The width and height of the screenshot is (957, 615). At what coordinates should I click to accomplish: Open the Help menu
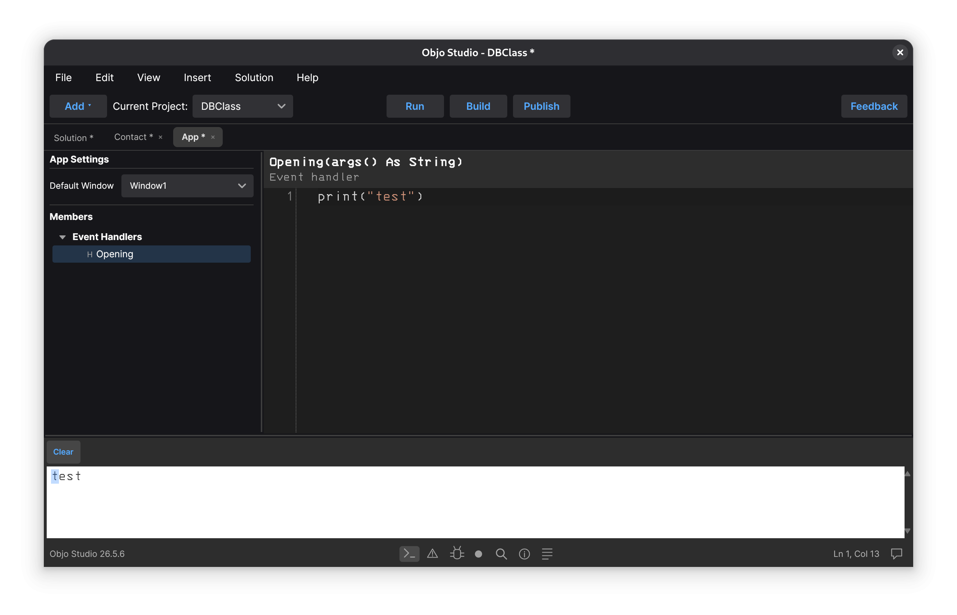(x=308, y=78)
